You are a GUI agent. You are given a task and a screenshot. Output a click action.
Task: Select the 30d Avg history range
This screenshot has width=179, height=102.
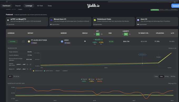173,76
